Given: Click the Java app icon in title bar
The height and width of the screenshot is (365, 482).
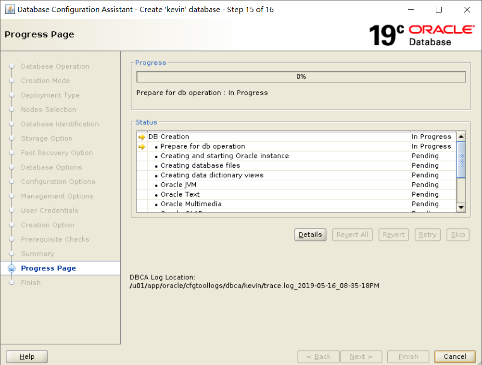Looking at the screenshot, I should 10,9.
